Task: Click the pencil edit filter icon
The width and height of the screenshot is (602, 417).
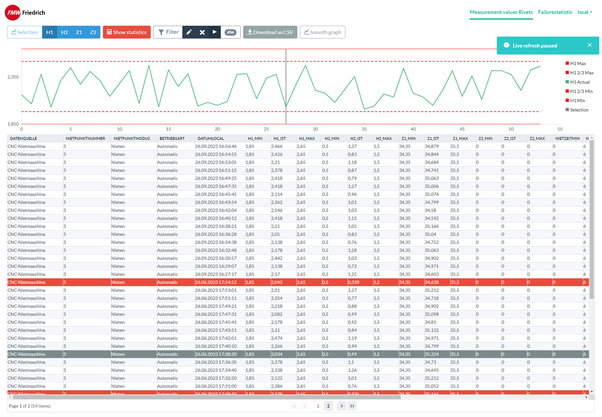Action: point(189,32)
